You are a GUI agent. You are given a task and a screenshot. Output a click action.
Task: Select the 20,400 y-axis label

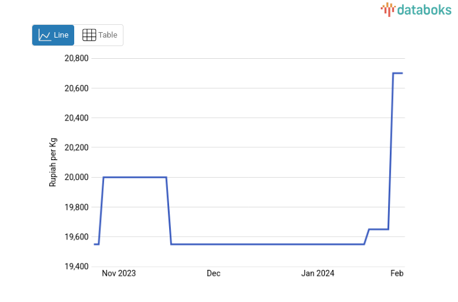[x=77, y=118]
